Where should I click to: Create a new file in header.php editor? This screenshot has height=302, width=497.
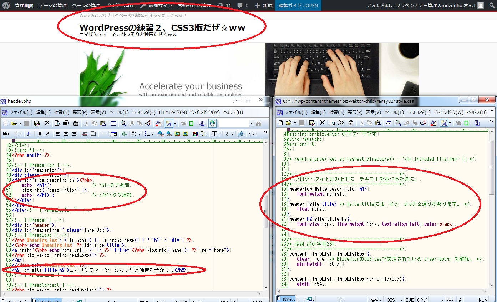[5, 123]
